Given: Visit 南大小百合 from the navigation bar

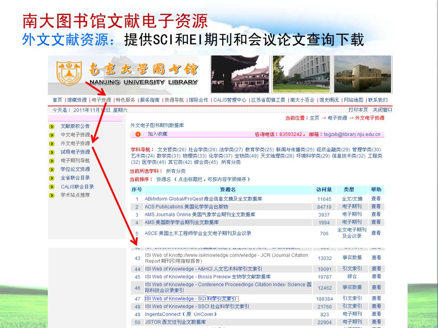Looking at the screenshot, I should tap(302, 100).
